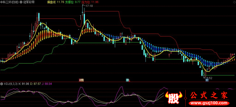This screenshot has height=107, width=236.
Task: Click the D: 87.57 value label
Action: 35,84
